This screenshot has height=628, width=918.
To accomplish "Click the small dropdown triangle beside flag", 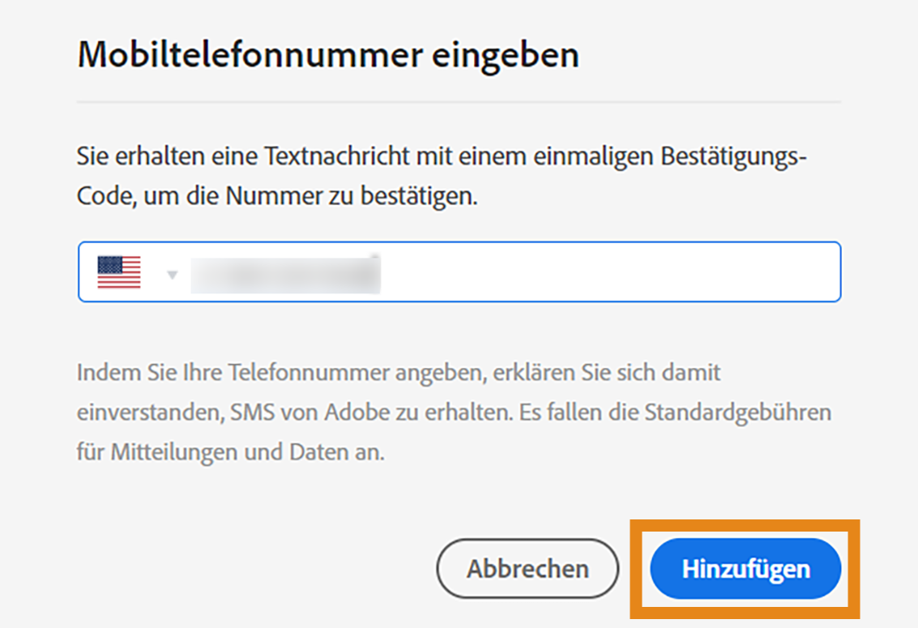I will pyautogui.click(x=172, y=276).
